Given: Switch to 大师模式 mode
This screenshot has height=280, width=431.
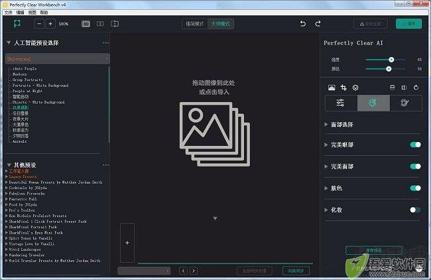Looking at the screenshot, I should click(220, 24).
